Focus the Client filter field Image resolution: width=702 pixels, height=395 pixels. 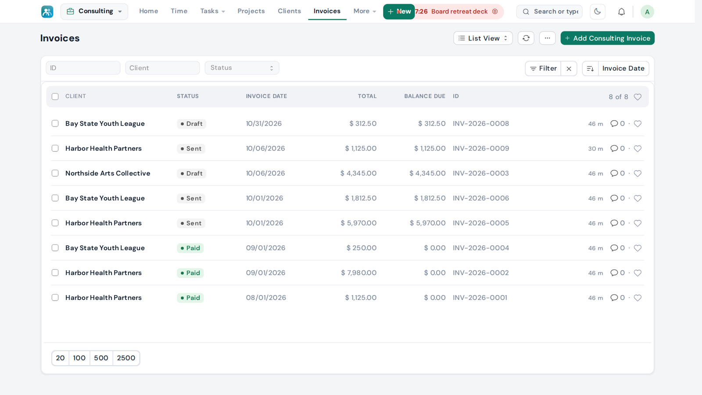(162, 68)
